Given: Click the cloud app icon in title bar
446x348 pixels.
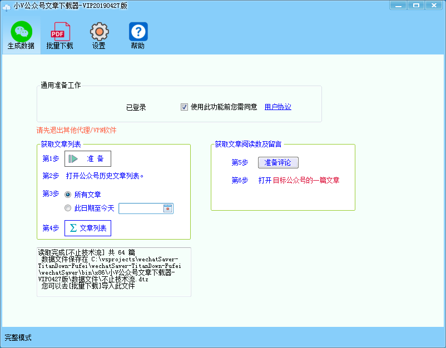Looking at the screenshot, I should pyautogui.click(x=6, y=7).
